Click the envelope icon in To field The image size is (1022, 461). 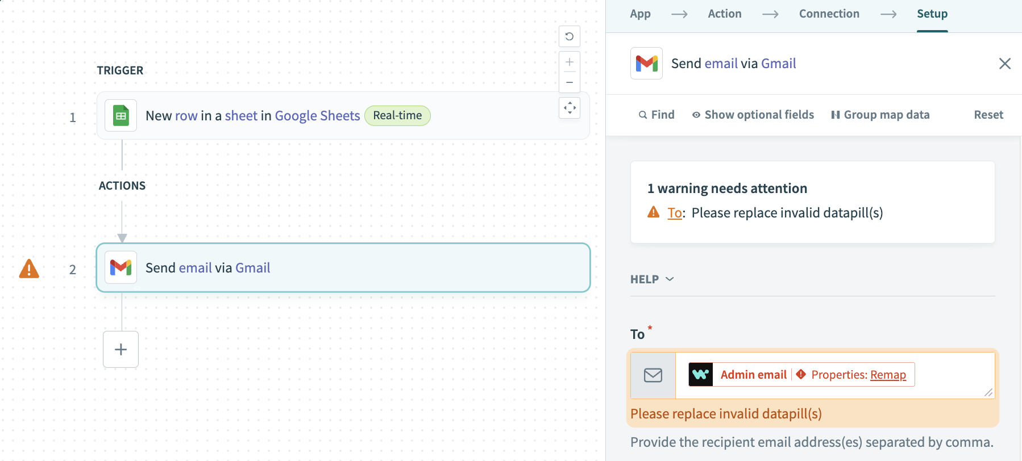[x=653, y=375]
